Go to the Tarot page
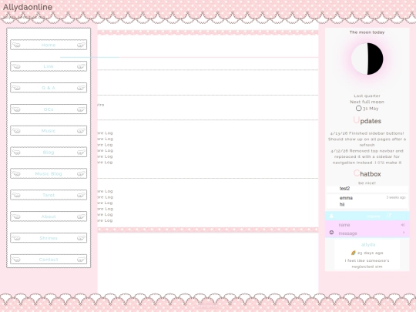Screen dimensions: 416x312 click(x=49, y=195)
